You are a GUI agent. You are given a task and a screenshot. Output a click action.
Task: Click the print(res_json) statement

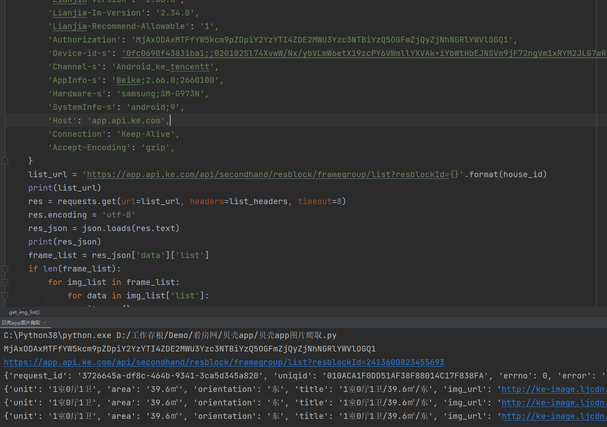[64, 242]
